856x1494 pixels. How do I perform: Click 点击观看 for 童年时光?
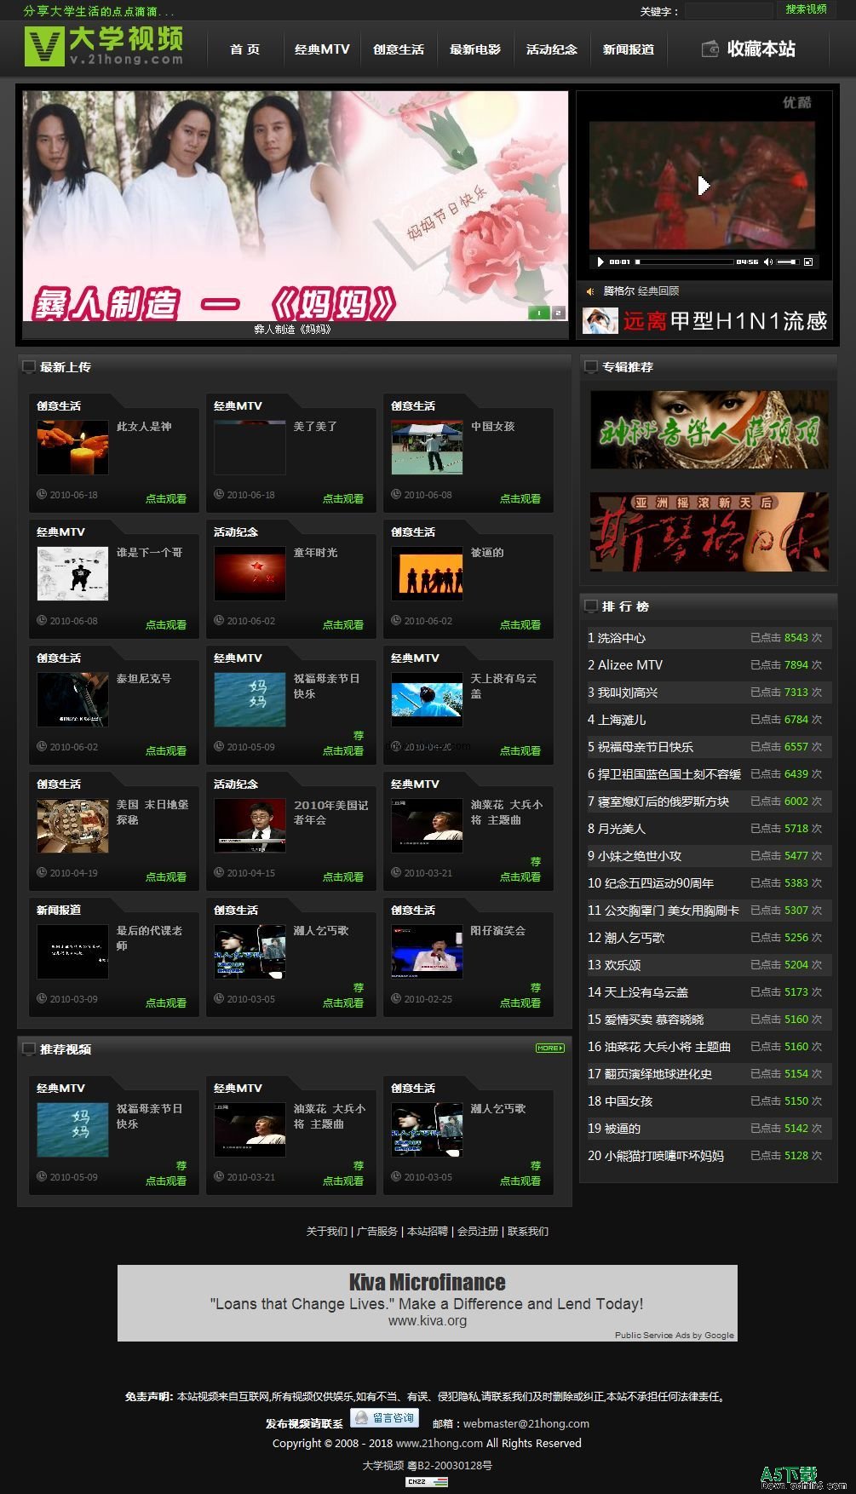coord(342,625)
